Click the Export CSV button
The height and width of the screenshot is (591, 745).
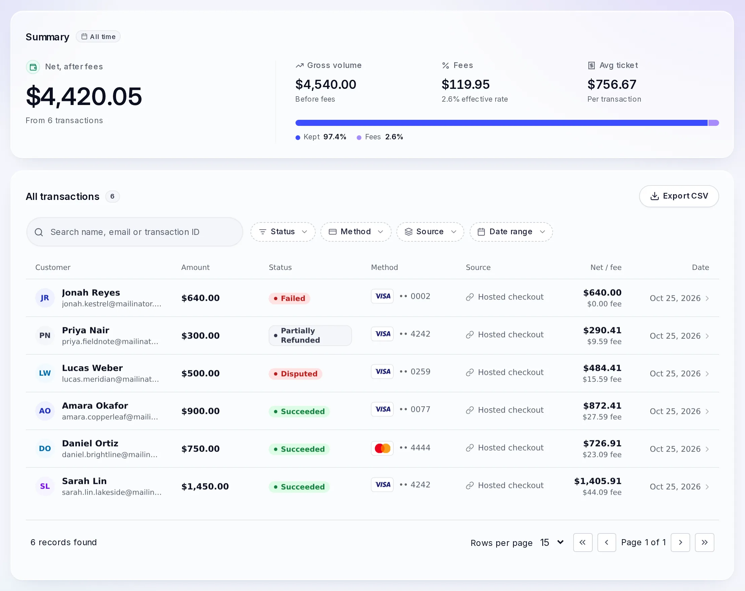point(679,196)
